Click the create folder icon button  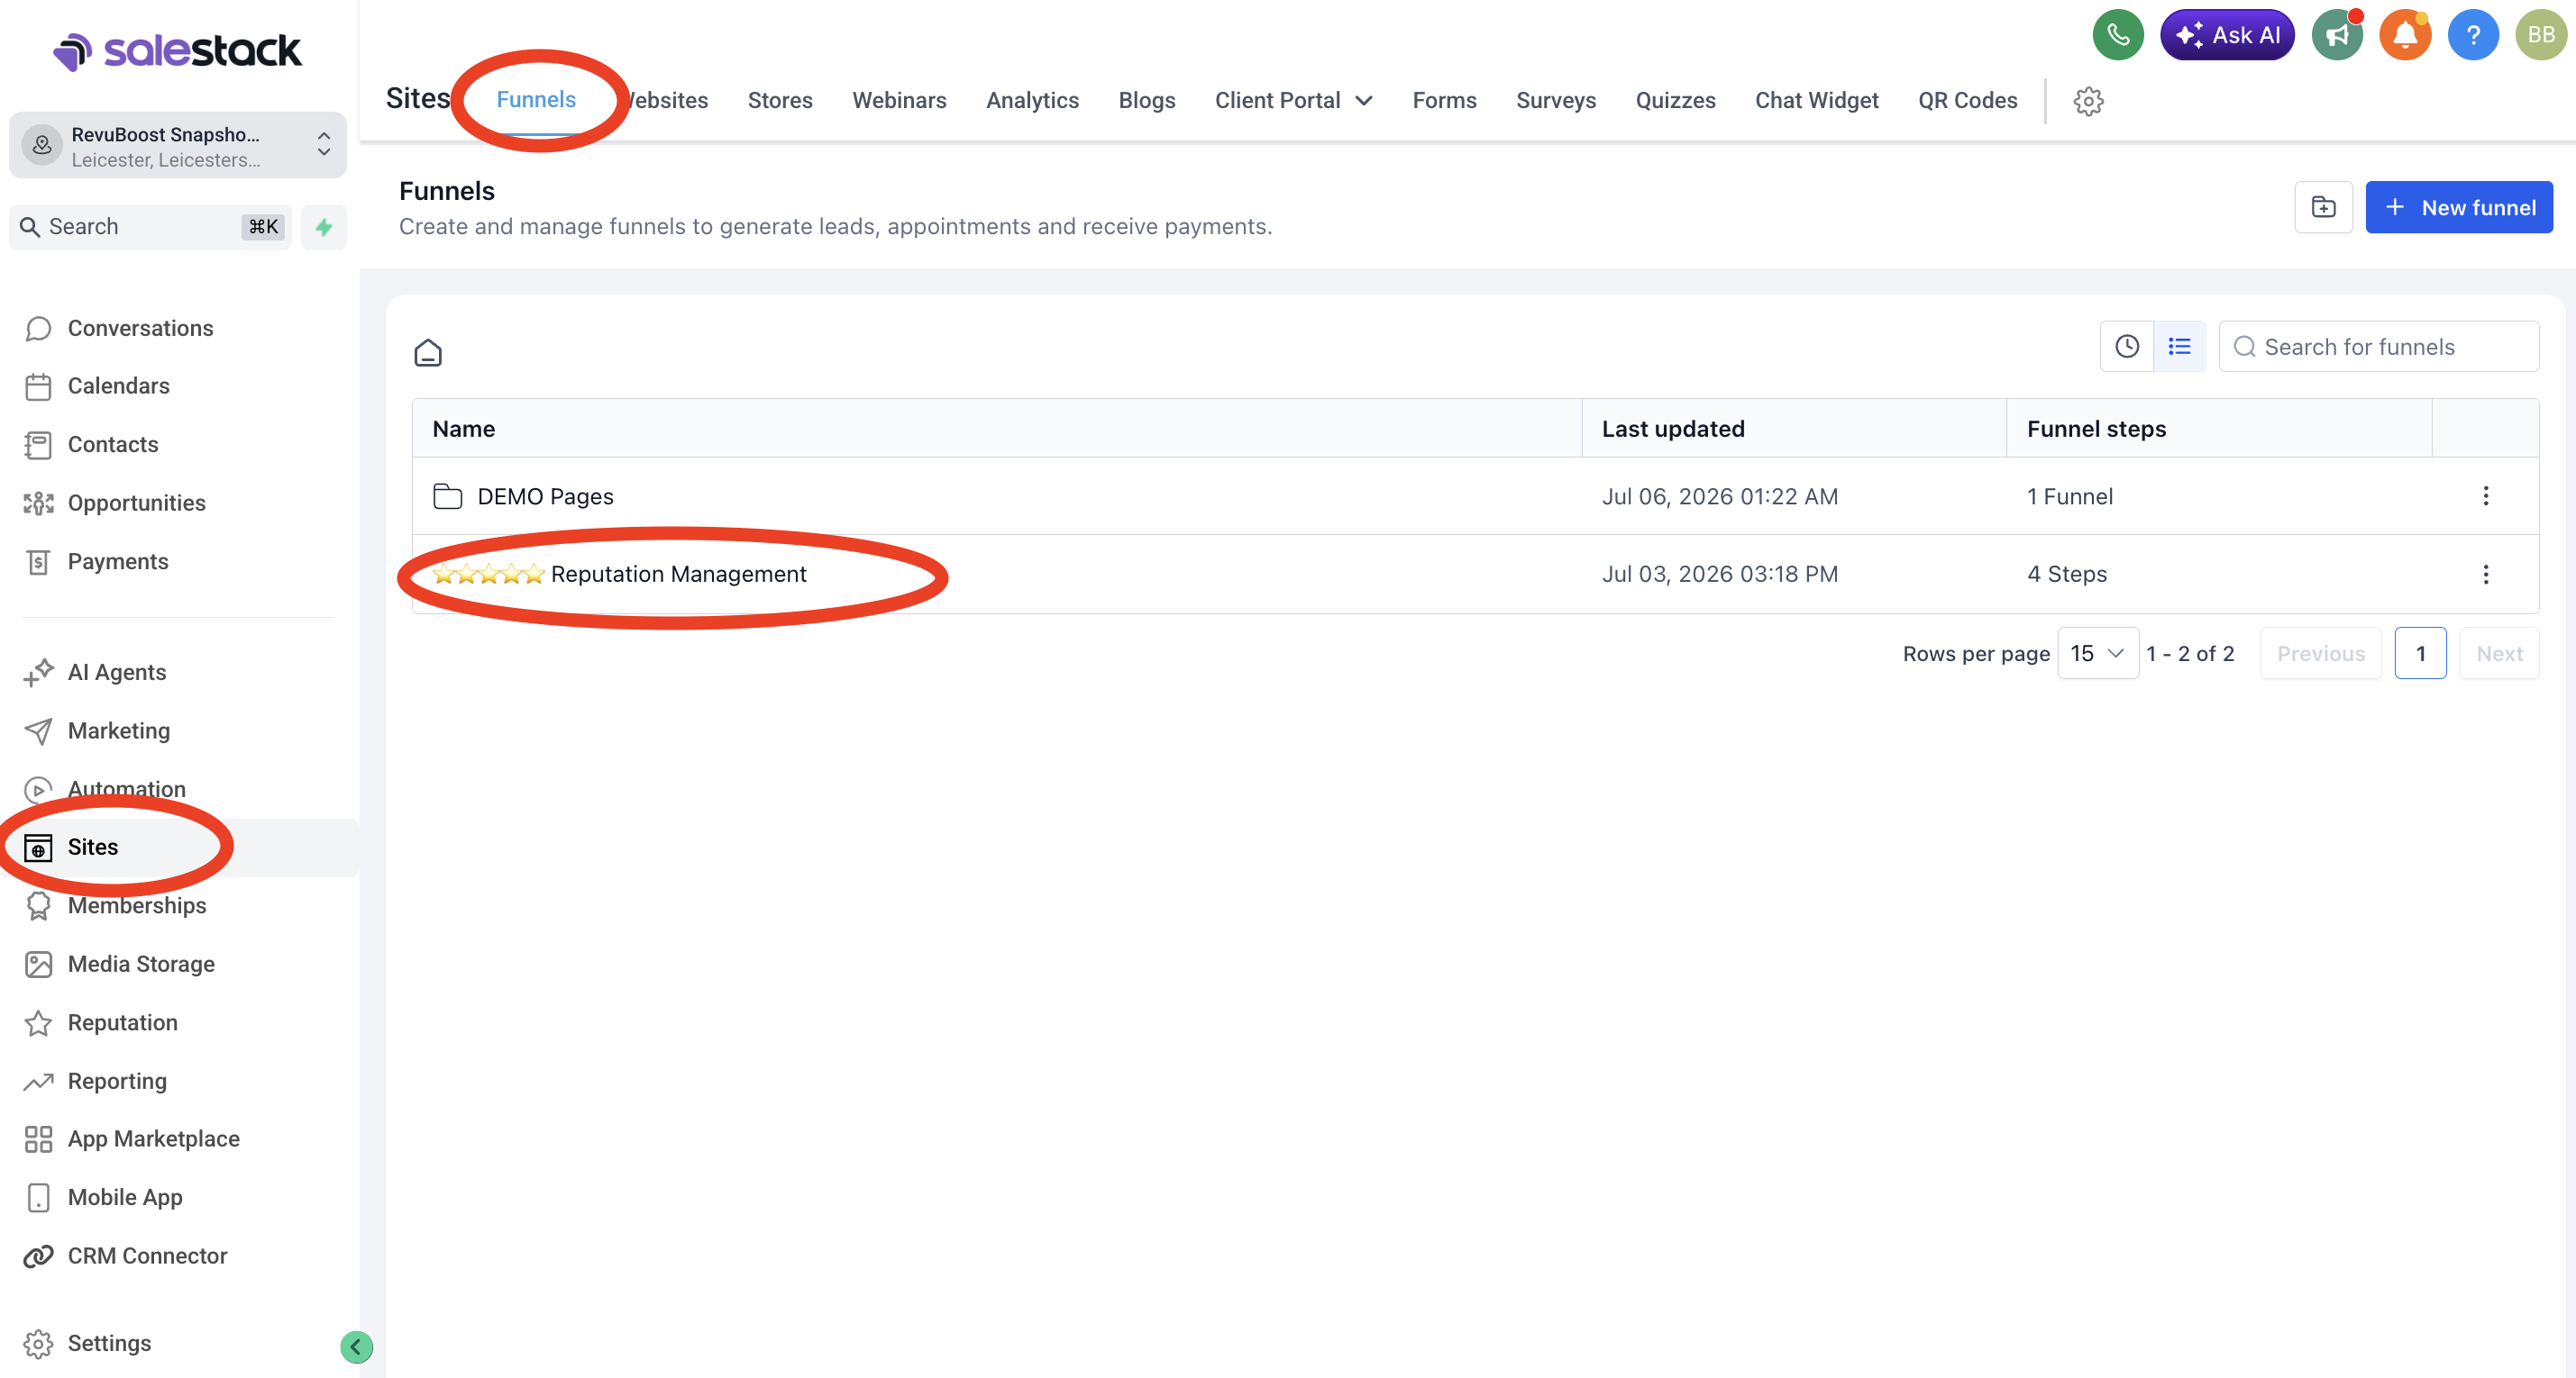(2323, 207)
